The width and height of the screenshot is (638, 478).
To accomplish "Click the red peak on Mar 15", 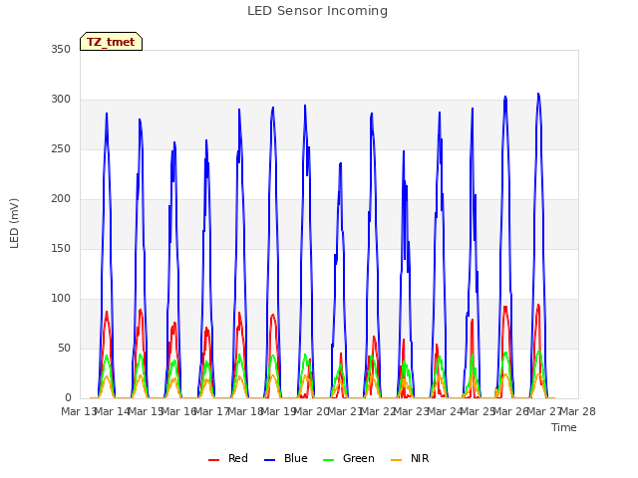I will click(x=141, y=310).
